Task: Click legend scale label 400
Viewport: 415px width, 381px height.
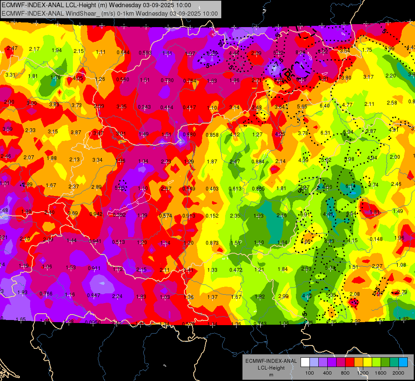Action: (327, 373)
